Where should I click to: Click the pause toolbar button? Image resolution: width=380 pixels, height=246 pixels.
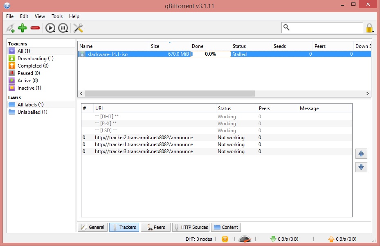[x=63, y=28]
